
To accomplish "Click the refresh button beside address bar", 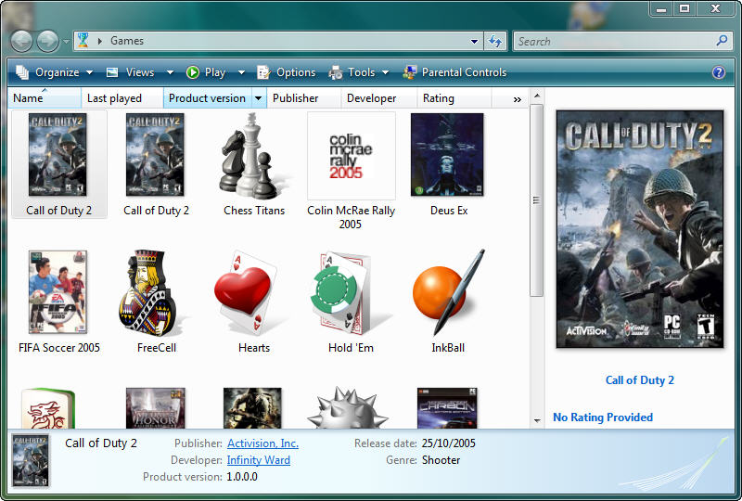I will click(x=495, y=41).
